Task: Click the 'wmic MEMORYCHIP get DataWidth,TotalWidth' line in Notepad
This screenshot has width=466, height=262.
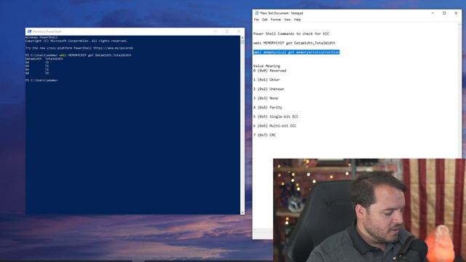Action: (x=294, y=43)
